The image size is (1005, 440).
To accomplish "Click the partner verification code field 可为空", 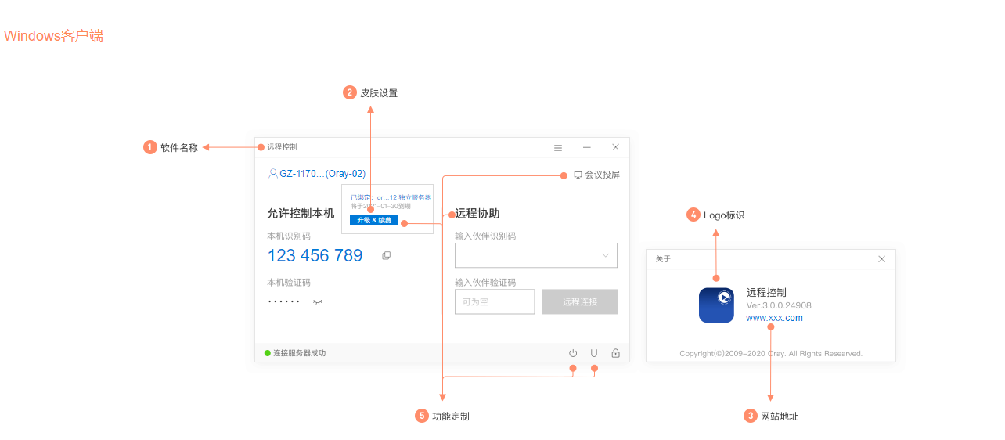I will 495,301.
